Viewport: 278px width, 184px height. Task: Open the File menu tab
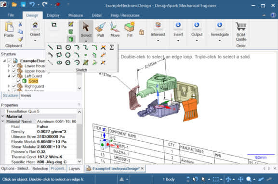(11, 15)
